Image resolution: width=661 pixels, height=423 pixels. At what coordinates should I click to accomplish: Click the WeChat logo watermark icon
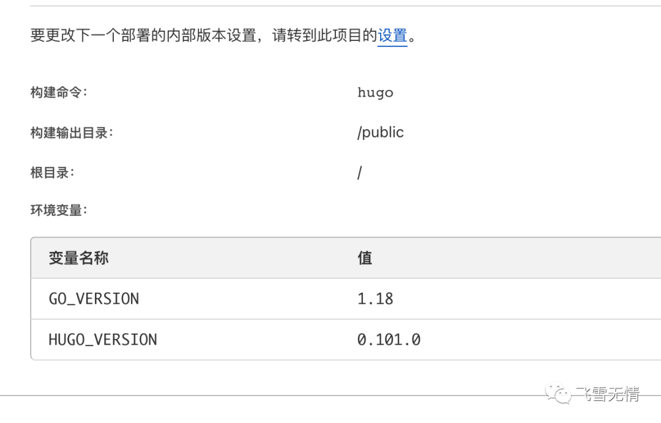click(x=558, y=393)
